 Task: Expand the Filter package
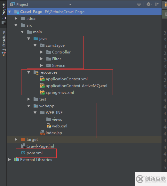pyautogui.click(x=41, y=59)
